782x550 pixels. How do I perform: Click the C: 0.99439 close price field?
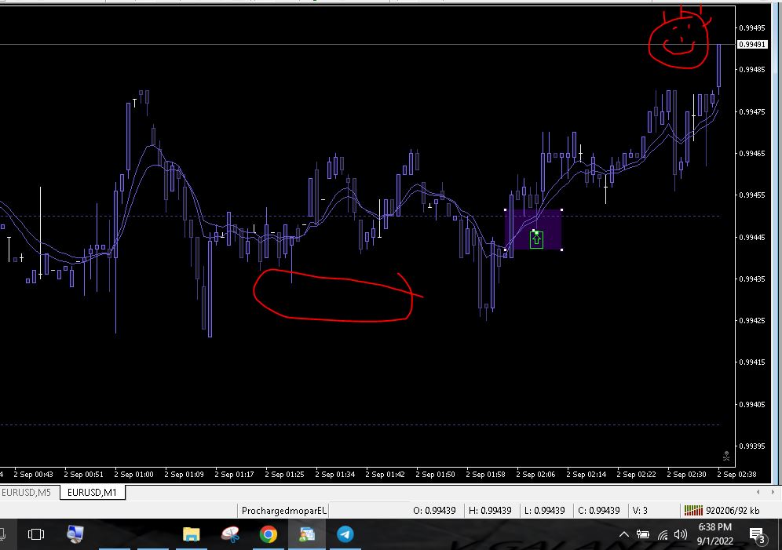pos(599,510)
